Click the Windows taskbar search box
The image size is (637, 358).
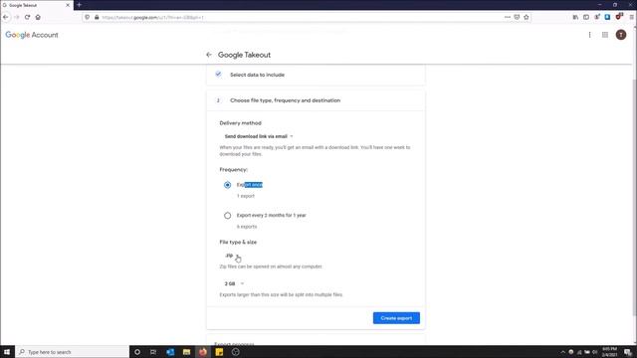pyautogui.click(x=73, y=352)
